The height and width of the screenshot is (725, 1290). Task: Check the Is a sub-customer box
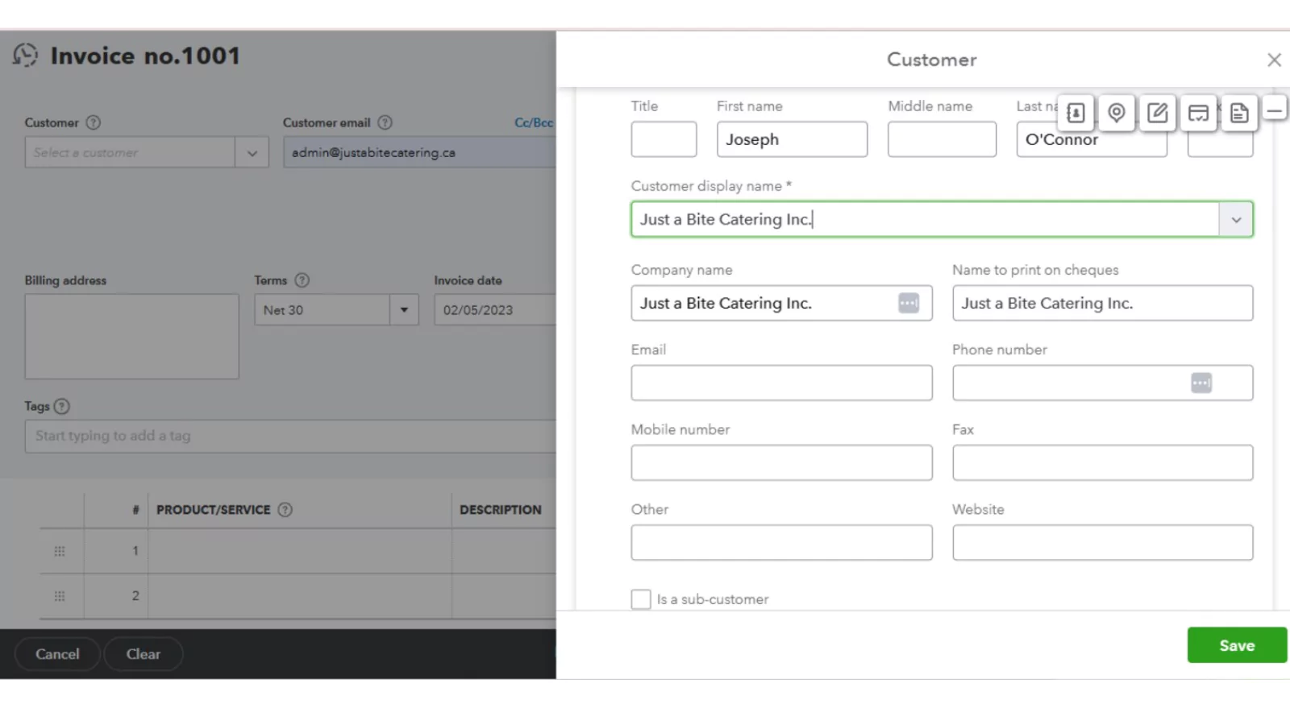(x=641, y=599)
